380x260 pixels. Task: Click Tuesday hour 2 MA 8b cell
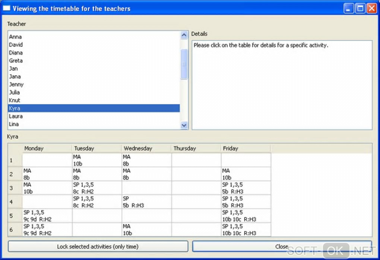(x=97, y=174)
